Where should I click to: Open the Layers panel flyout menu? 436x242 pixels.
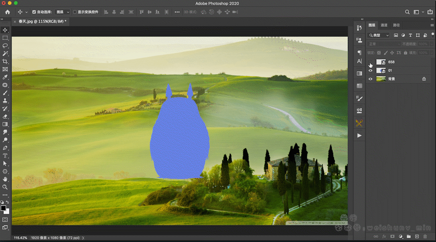[x=432, y=25]
